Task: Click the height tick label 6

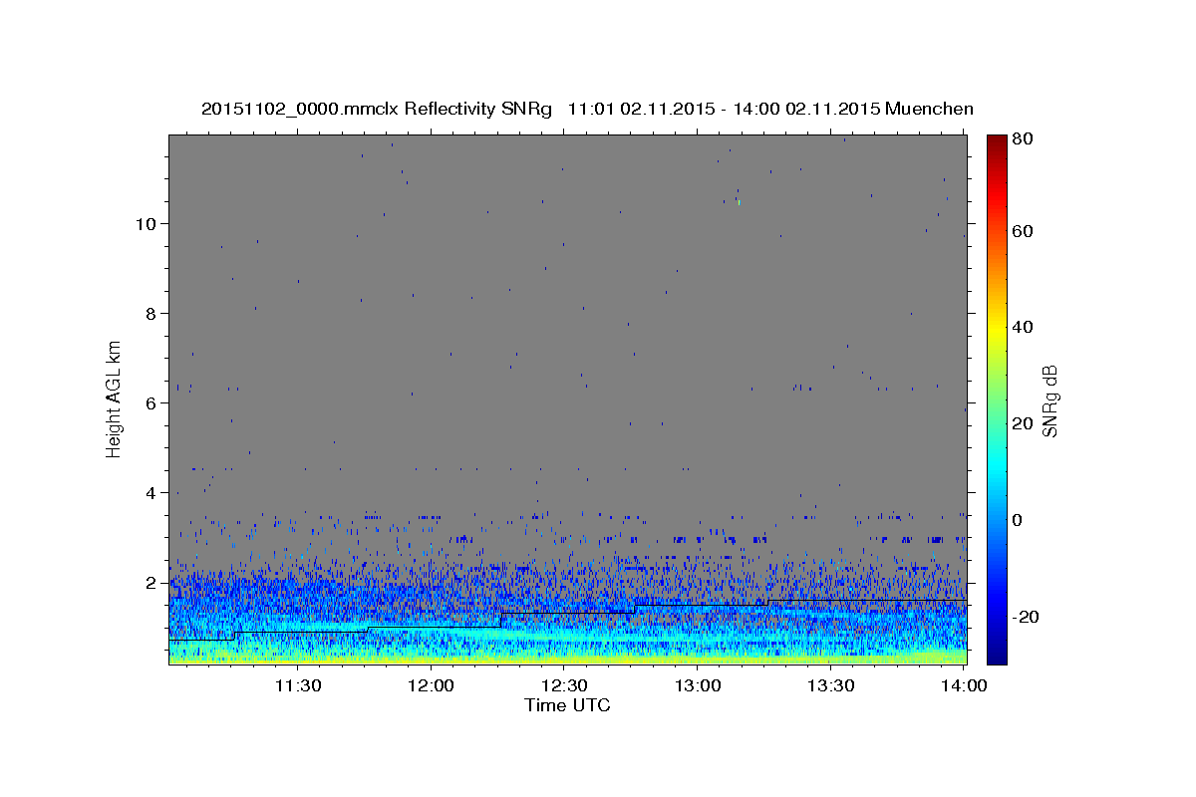Action: pyautogui.click(x=150, y=402)
